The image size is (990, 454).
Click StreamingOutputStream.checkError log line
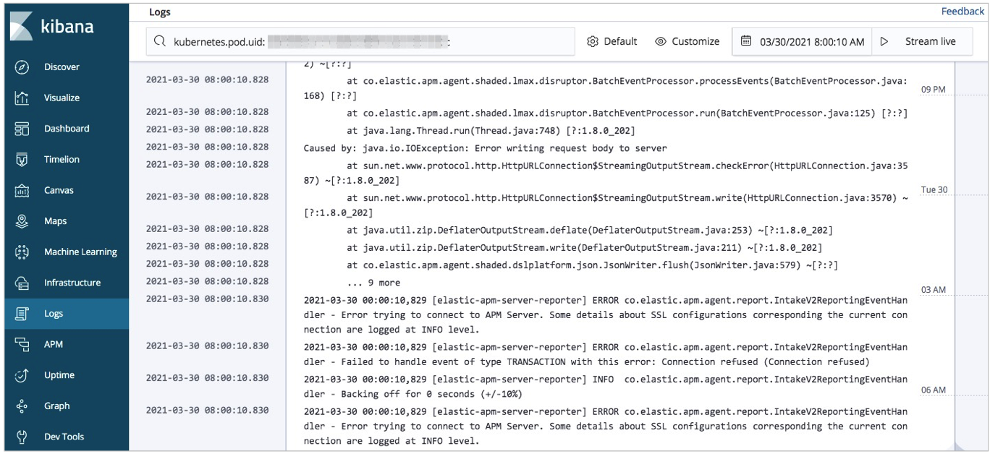tap(606, 173)
